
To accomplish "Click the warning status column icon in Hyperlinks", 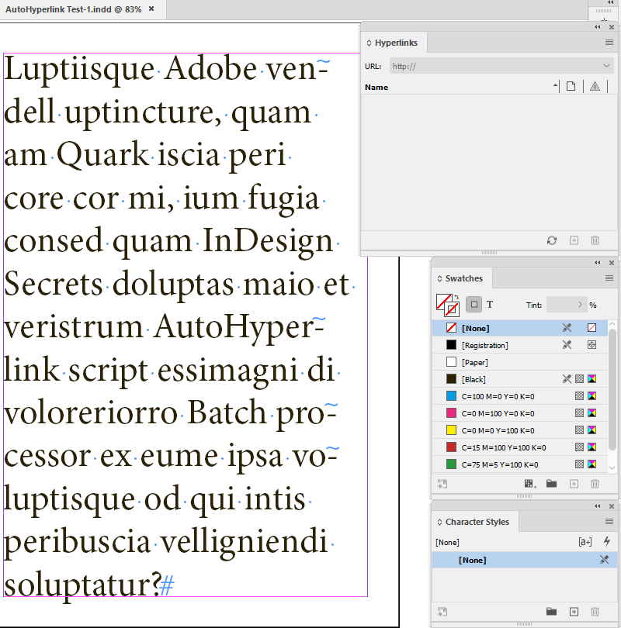I will (595, 86).
